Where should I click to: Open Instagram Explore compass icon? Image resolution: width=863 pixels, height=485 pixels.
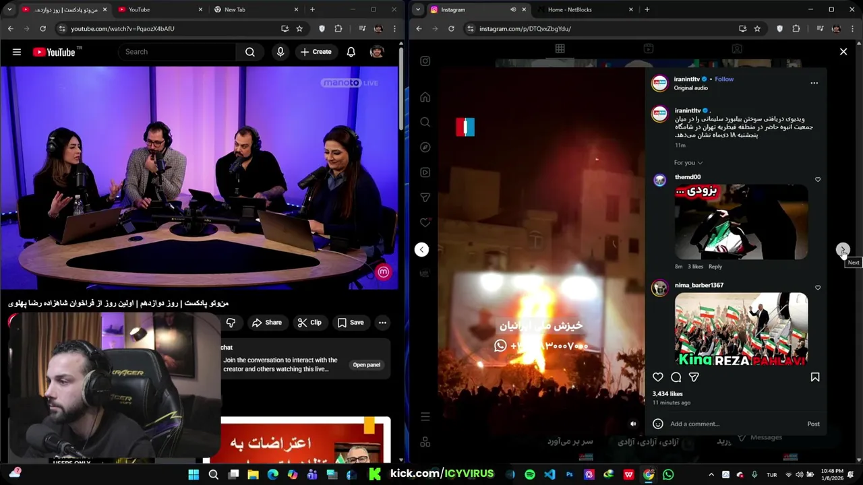pyautogui.click(x=425, y=147)
